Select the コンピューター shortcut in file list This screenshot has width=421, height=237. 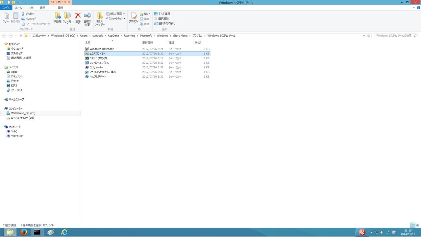147,67
